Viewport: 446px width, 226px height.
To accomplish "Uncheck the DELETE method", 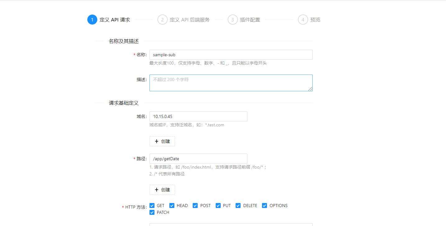I will (238, 205).
